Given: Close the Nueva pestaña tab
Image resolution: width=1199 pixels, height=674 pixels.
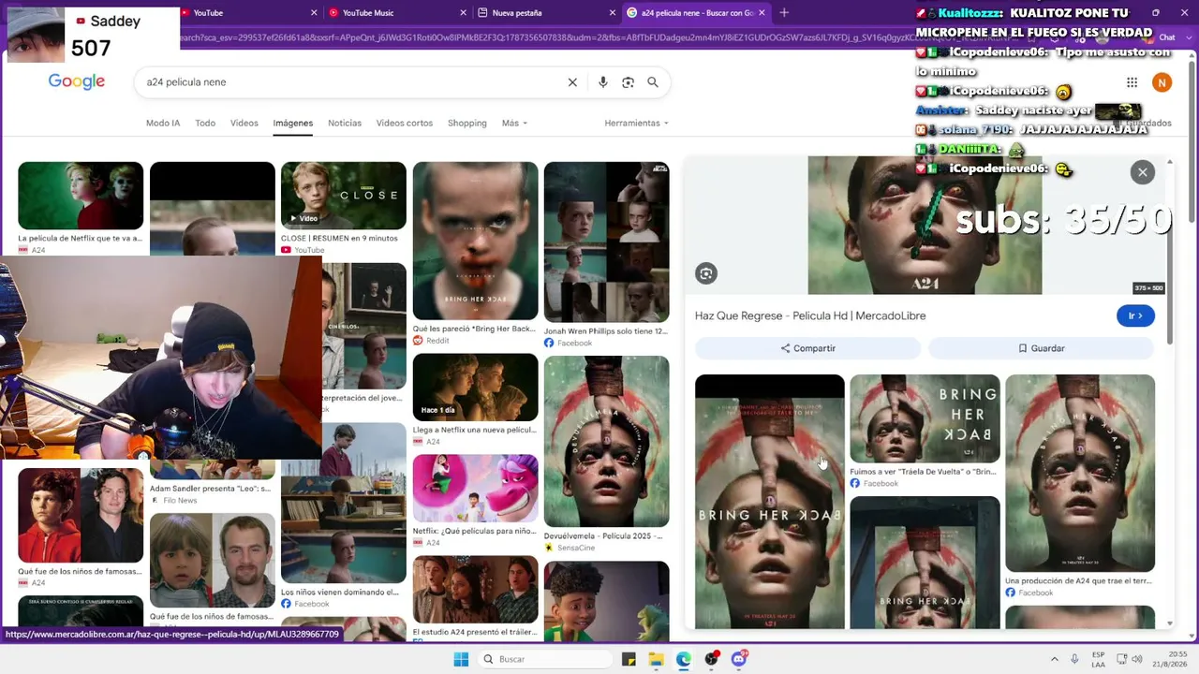Looking at the screenshot, I should pyautogui.click(x=613, y=13).
